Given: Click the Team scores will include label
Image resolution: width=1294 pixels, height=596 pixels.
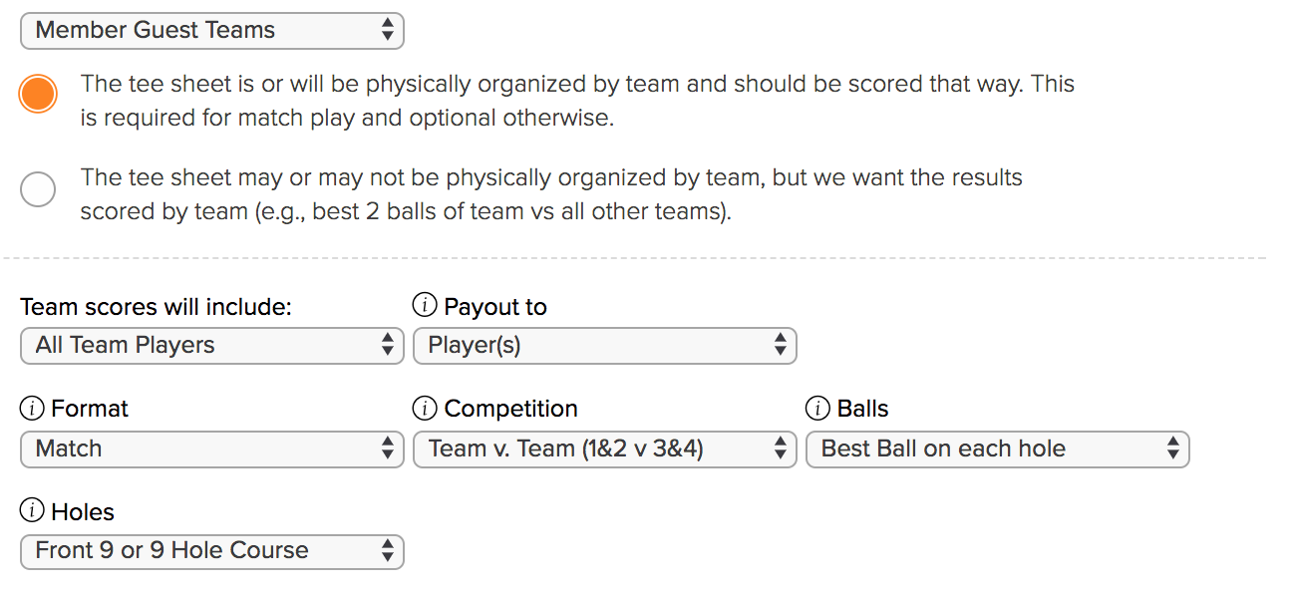Looking at the screenshot, I should pos(156,307).
